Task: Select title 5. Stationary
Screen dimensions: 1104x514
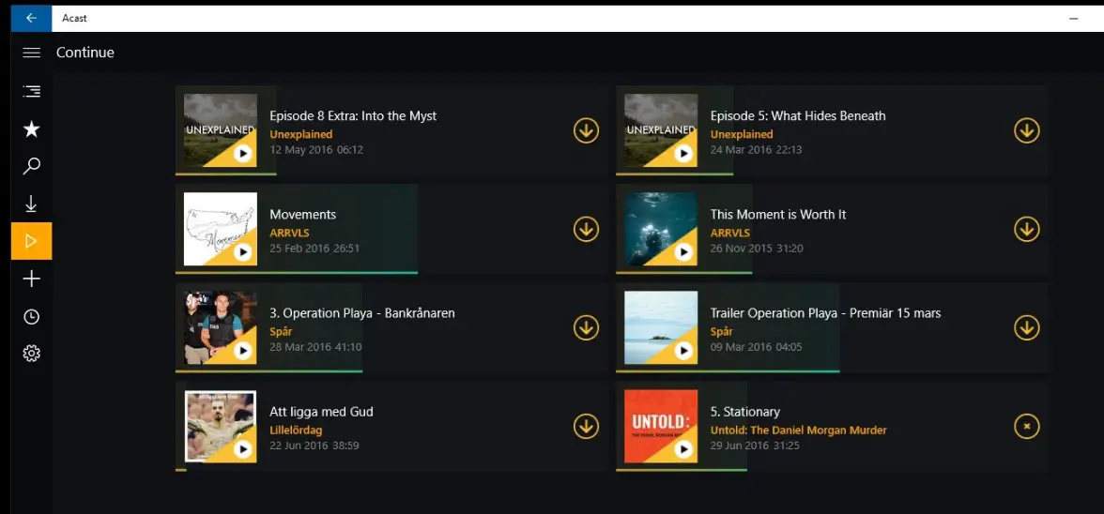Action: (745, 412)
